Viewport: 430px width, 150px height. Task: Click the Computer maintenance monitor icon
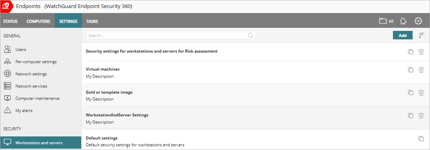coord(8,98)
